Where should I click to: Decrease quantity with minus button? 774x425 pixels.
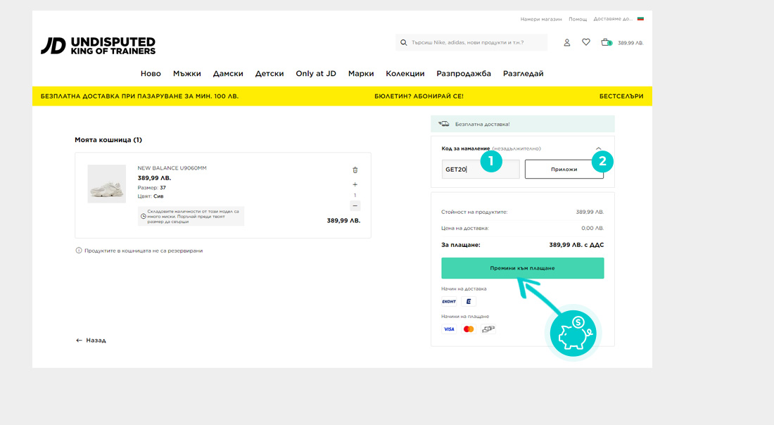click(355, 206)
